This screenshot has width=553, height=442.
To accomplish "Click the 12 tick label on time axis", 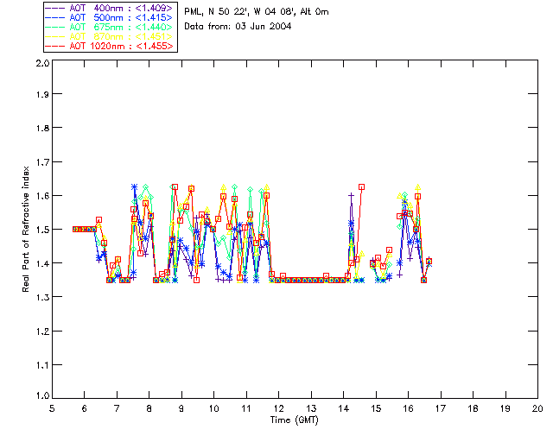I will point(279,408).
